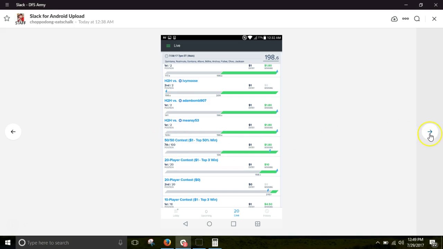
Task: Click the taskbar microphone icon
Action: tap(120, 242)
